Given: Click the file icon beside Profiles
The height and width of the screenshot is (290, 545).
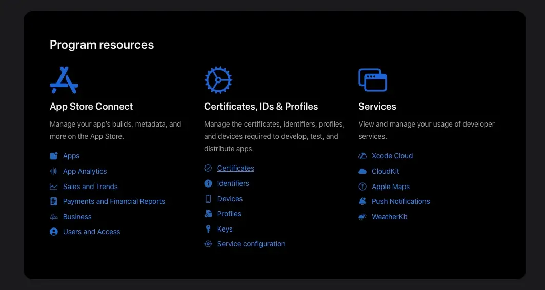Looking at the screenshot, I should [208, 214].
